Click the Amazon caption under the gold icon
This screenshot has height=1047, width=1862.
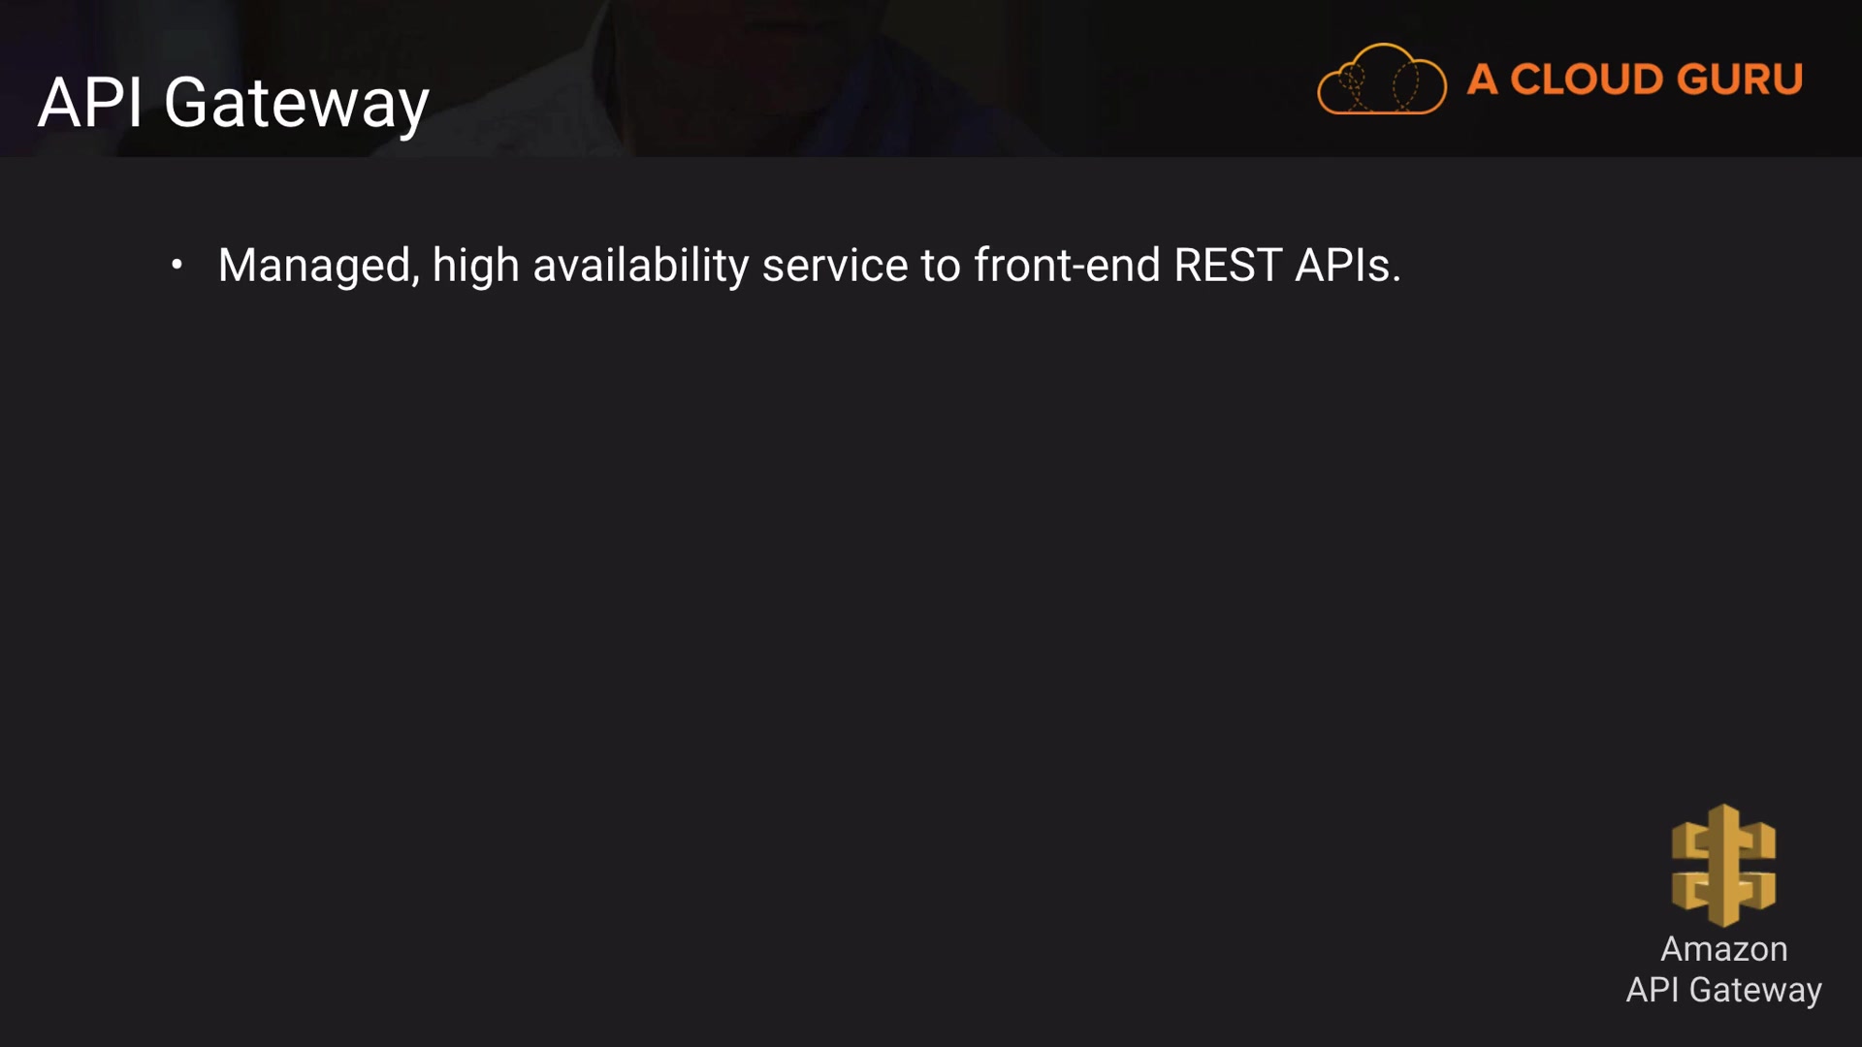pos(1723,949)
